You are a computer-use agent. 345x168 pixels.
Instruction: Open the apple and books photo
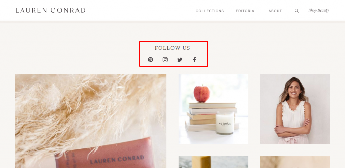pos(213,109)
